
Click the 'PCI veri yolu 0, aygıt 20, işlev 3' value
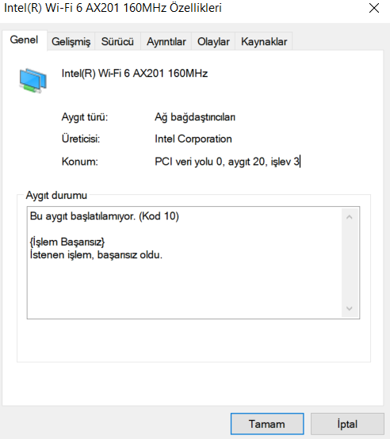[227, 162]
